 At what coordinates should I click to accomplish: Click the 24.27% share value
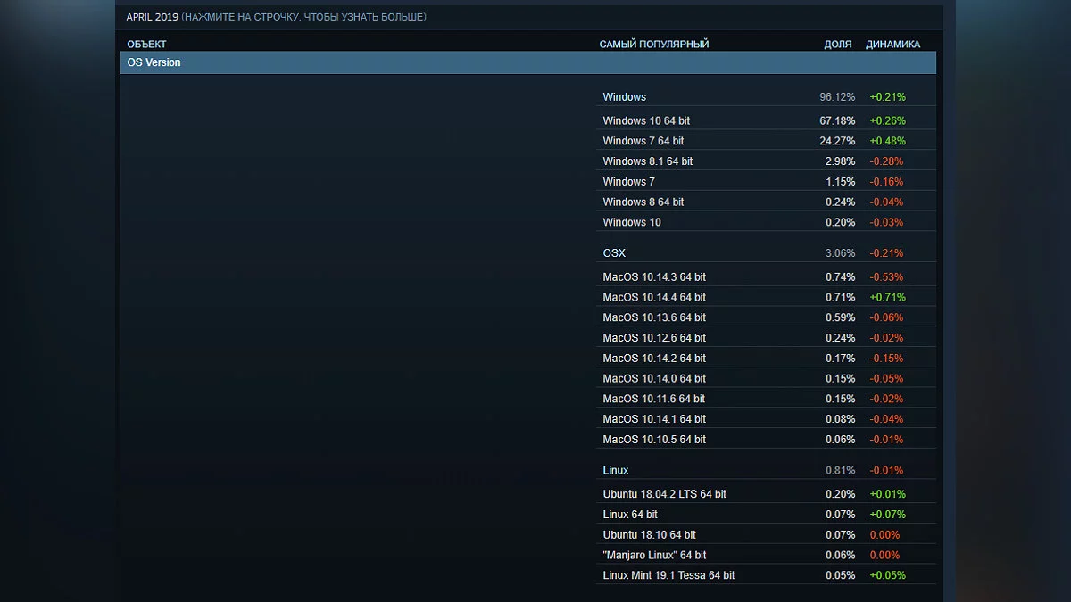(837, 141)
